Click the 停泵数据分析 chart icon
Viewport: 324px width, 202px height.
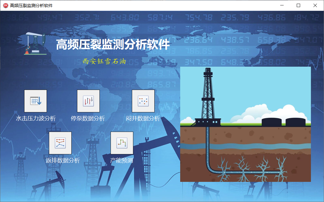[x=88, y=101]
